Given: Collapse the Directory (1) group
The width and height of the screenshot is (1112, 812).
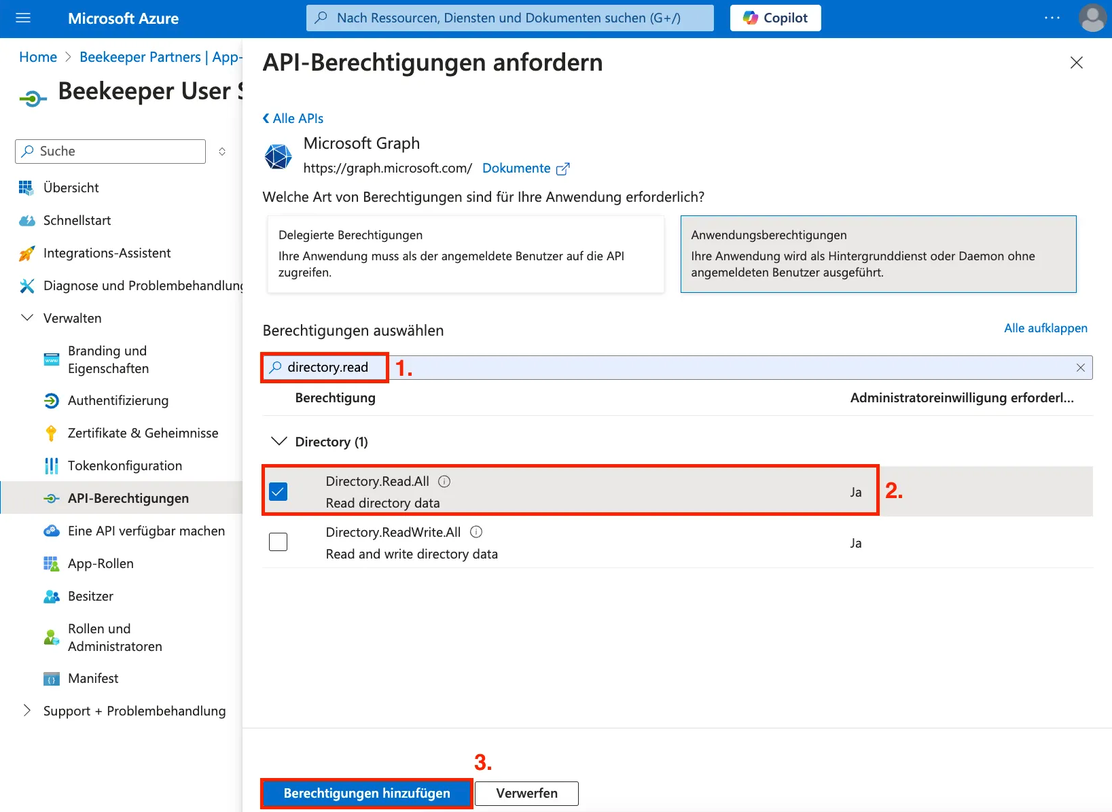Looking at the screenshot, I should (279, 442).
